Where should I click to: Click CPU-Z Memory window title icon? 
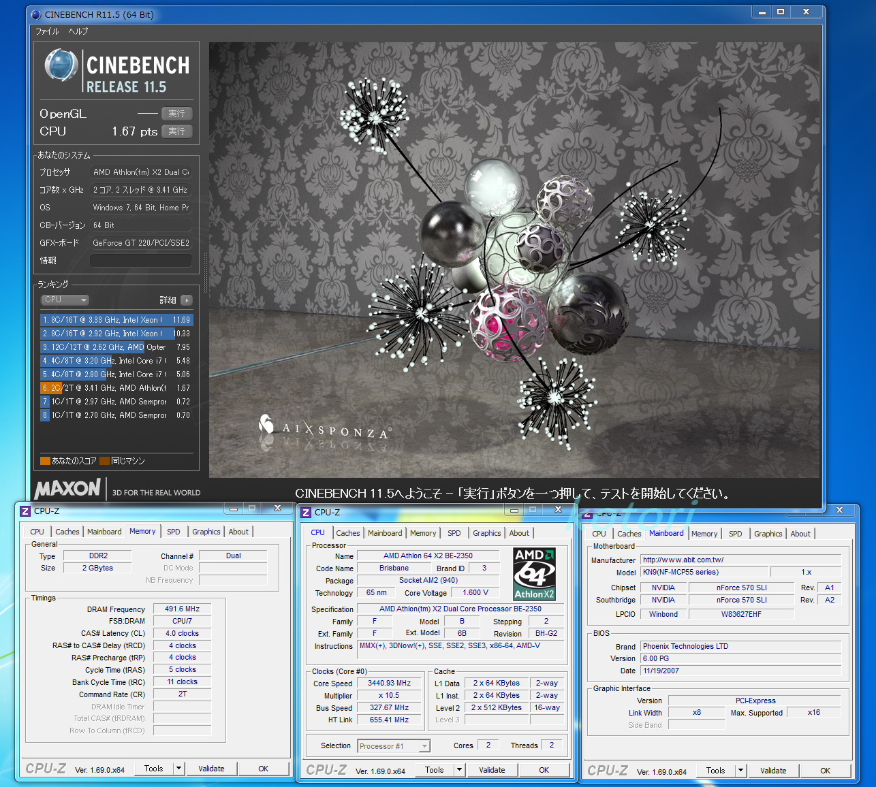tap(25, 511)
